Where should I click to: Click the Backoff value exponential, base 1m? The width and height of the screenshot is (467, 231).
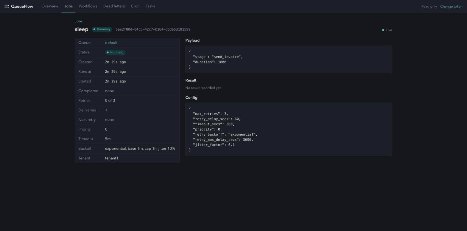[x=140, y=148]
